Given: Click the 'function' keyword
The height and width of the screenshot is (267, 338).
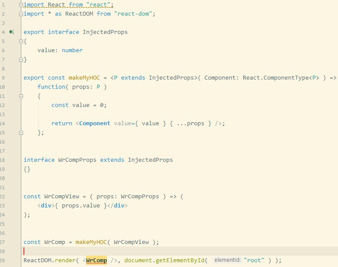Looking at the screenshot, I should (51, 87).
